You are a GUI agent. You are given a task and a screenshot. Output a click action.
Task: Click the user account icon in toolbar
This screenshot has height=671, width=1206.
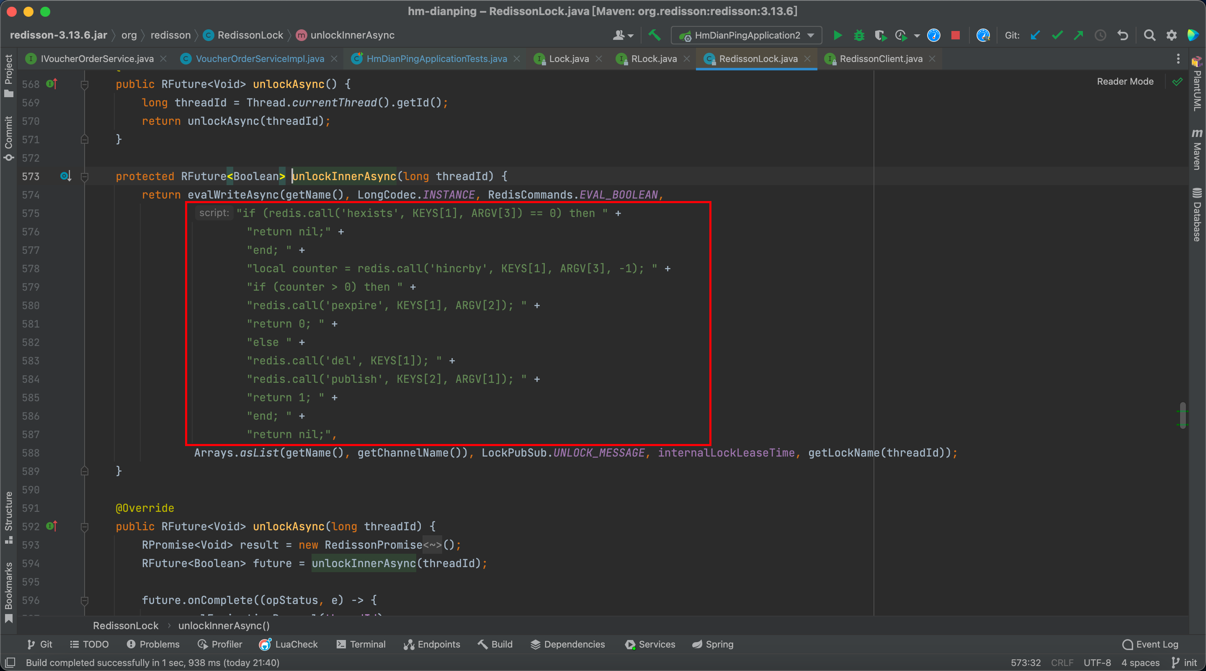pos(619,35)
